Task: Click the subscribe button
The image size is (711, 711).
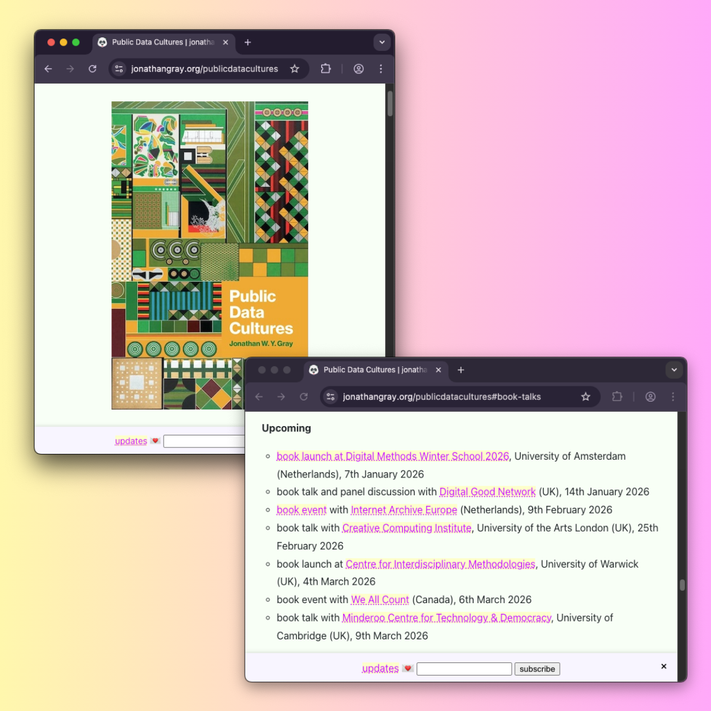Action: [537, 669]
